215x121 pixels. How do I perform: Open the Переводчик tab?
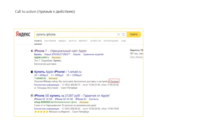coord(111,41)
